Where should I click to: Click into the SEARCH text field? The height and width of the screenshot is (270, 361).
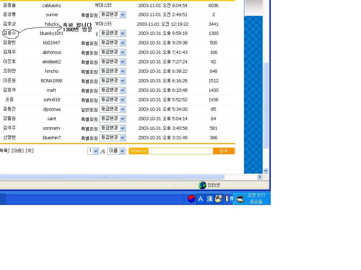180,151
